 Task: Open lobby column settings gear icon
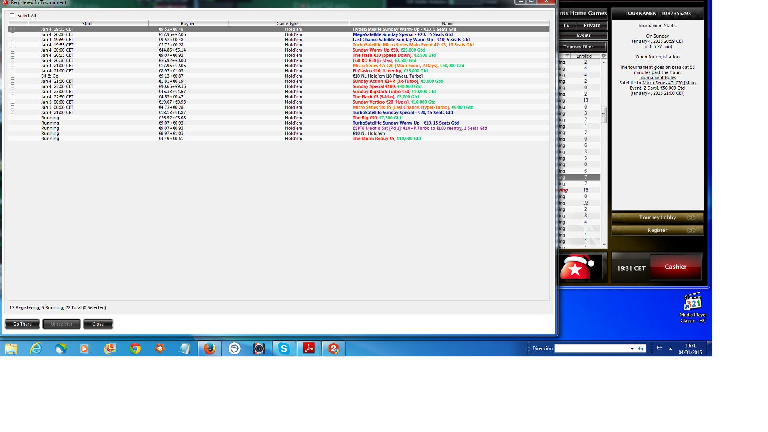[604, 56]
